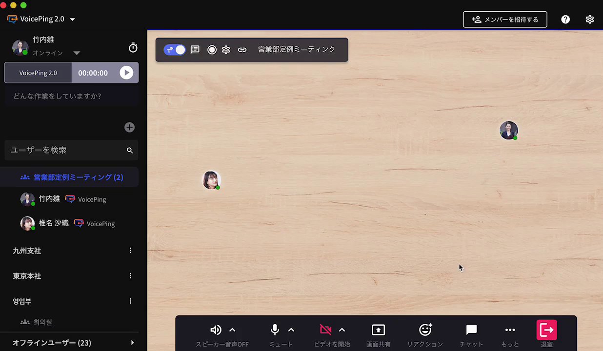
Task: Click the 画面共有 screen share icon
Action: click(x=378, y=330)
